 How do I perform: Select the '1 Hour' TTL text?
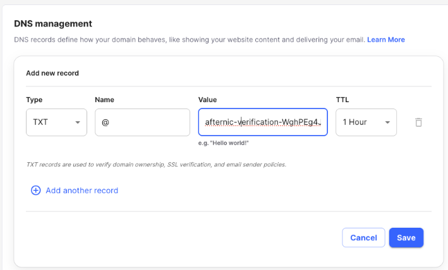(x=355, y=122)
